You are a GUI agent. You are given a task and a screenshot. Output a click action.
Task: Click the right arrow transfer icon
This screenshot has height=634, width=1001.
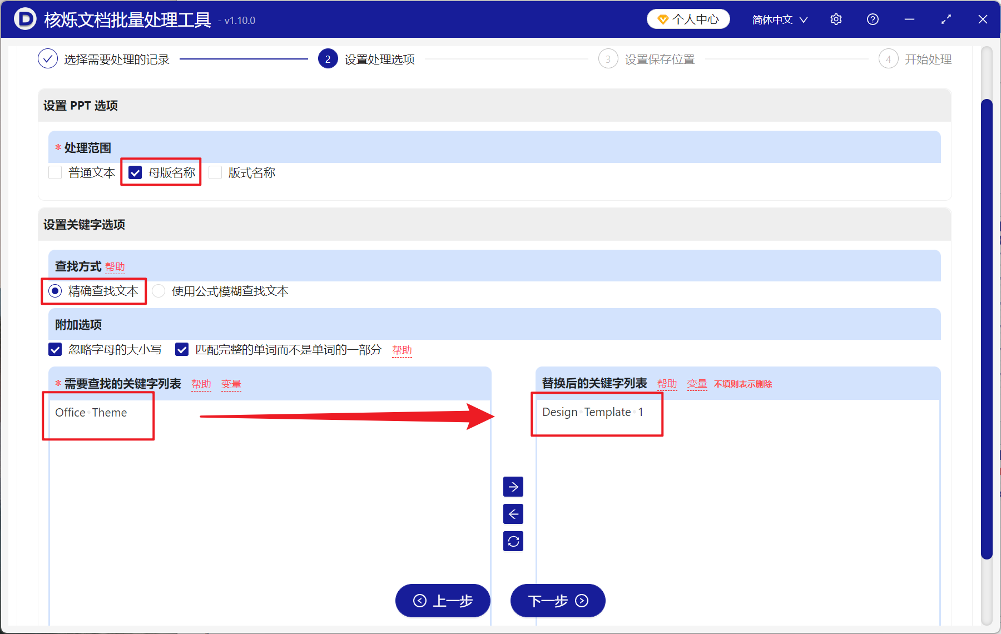point(513,487)
